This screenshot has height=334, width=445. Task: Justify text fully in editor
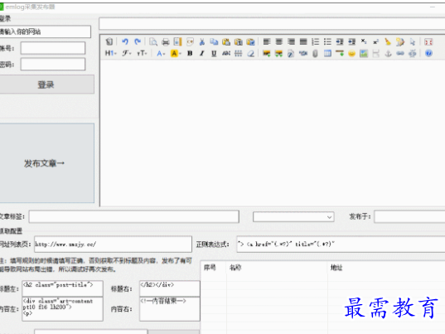(303, 41)
